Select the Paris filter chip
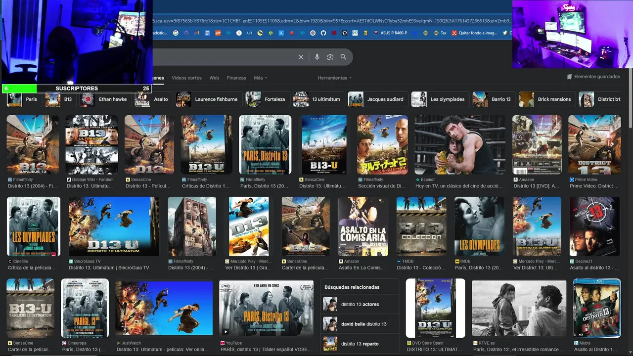The height and width of the screenshot is (356, 633). click(23, 99)
